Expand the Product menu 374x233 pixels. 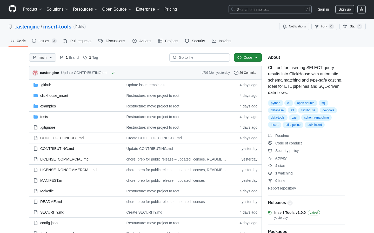pos(32,9)
